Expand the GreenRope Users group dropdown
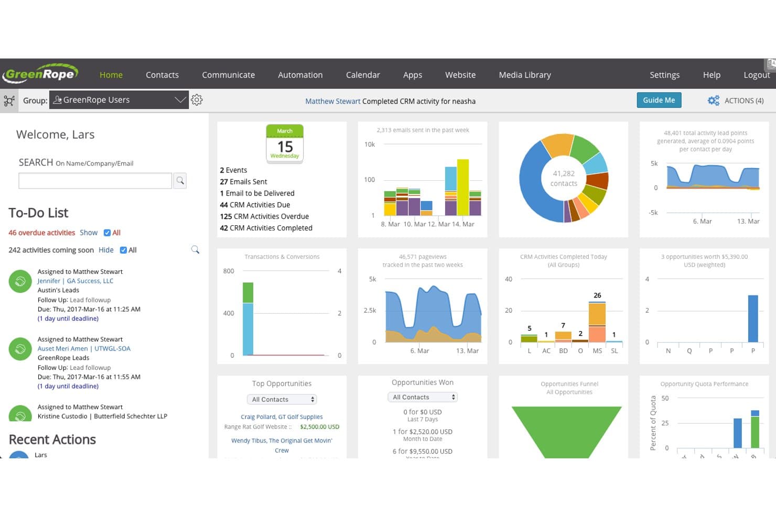The width and height of the screenshot is (776, 517). pyautogui.click(x=119, y=100)
